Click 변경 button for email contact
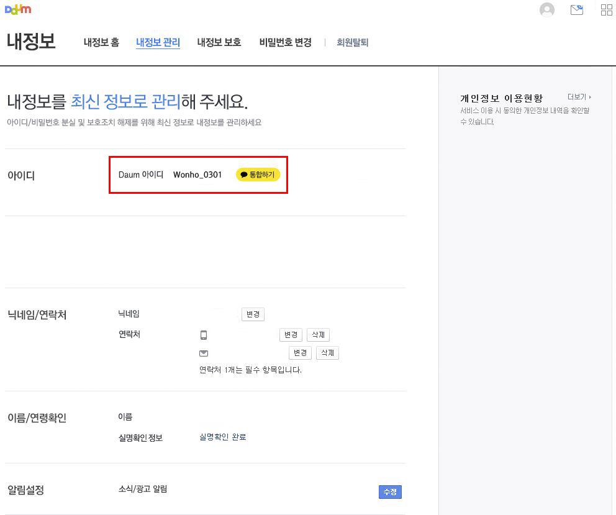This screenshot has height=515, width=616. [x=300, y=353]
